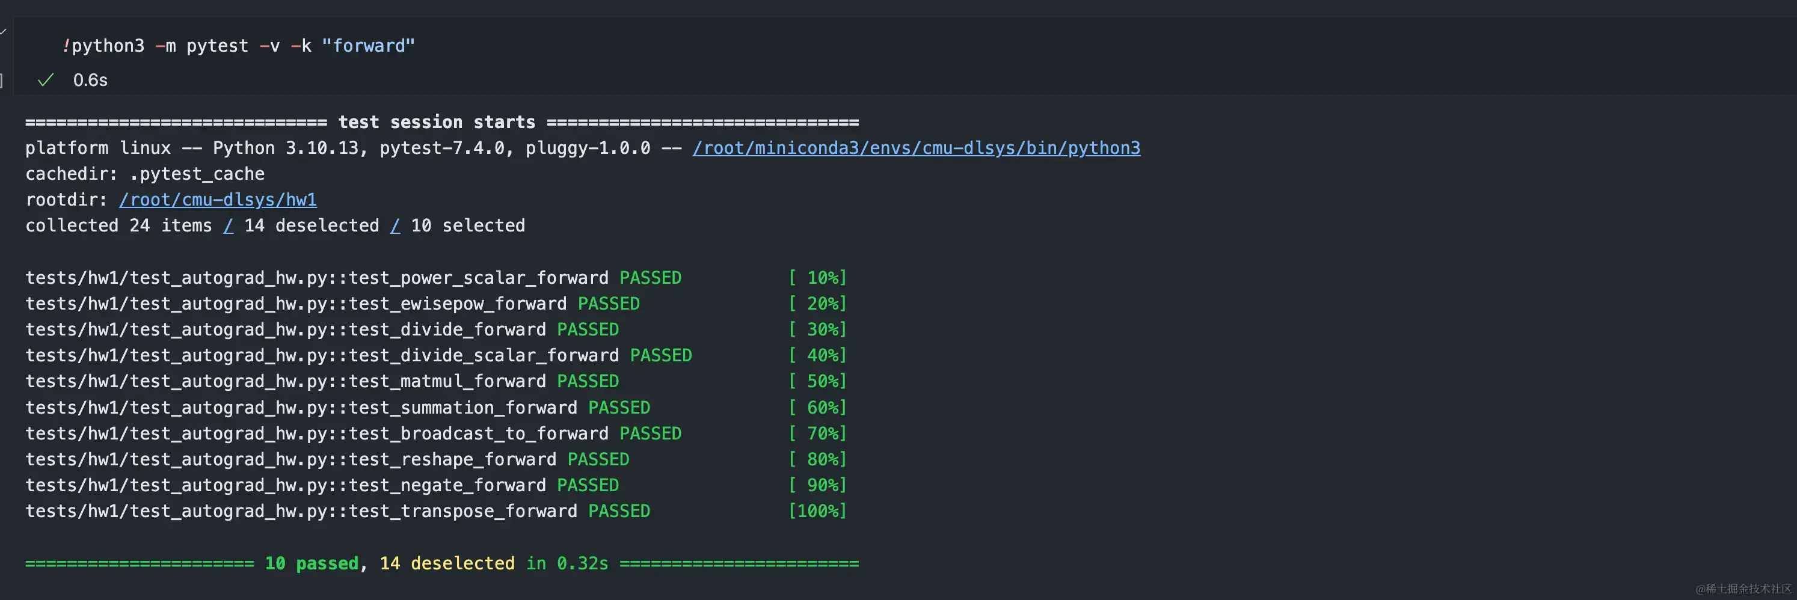Click the test_power_scalar_forward result line
The height and width of the screenshot is (600, 1797).
tap(436, 278)
